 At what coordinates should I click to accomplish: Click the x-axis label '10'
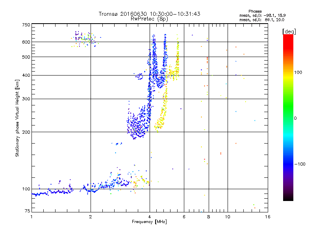click(x=228, y=217)
